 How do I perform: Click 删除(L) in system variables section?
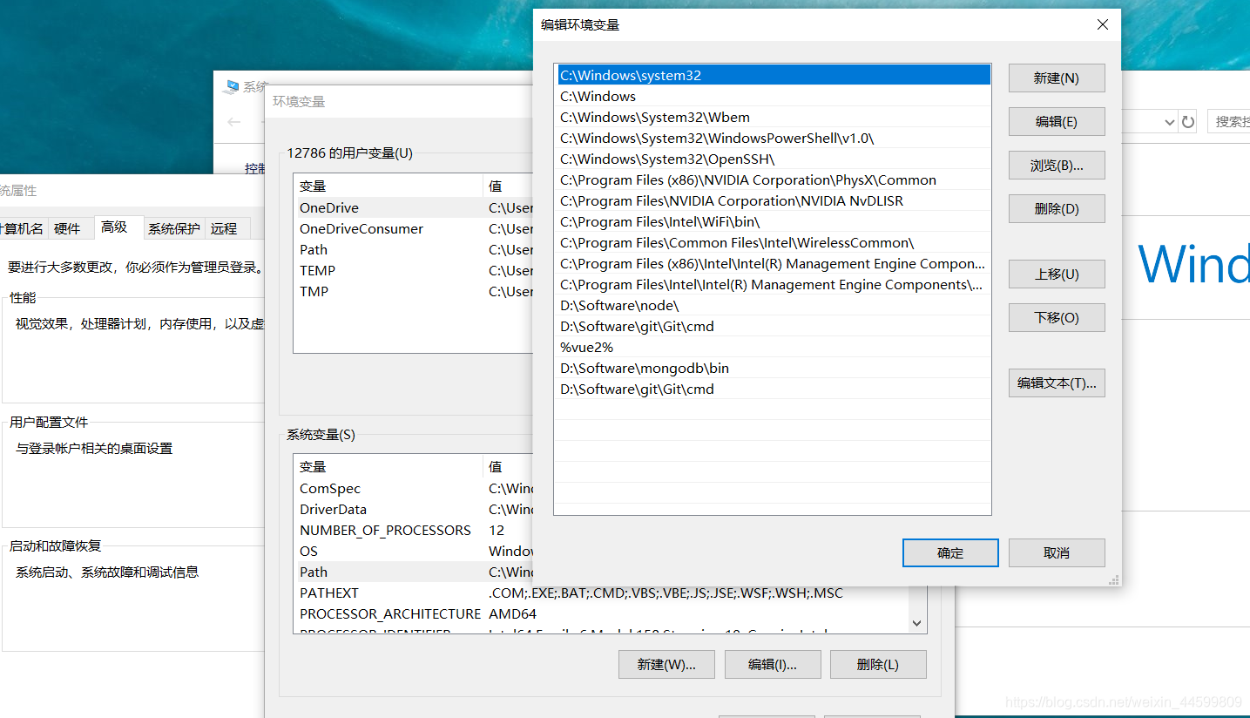[878, 664]
